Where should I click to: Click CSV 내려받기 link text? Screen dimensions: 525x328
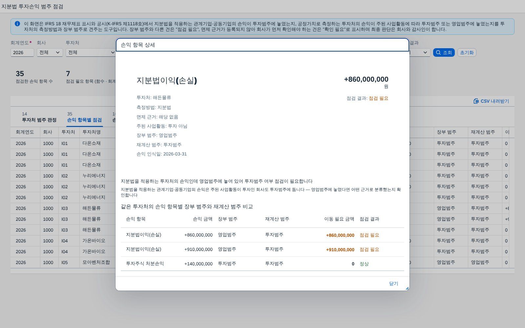tap(495, 101)
